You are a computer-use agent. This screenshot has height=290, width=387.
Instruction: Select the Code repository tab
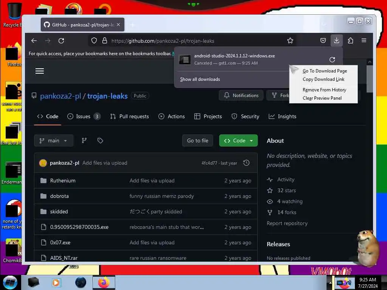[48, 116]
